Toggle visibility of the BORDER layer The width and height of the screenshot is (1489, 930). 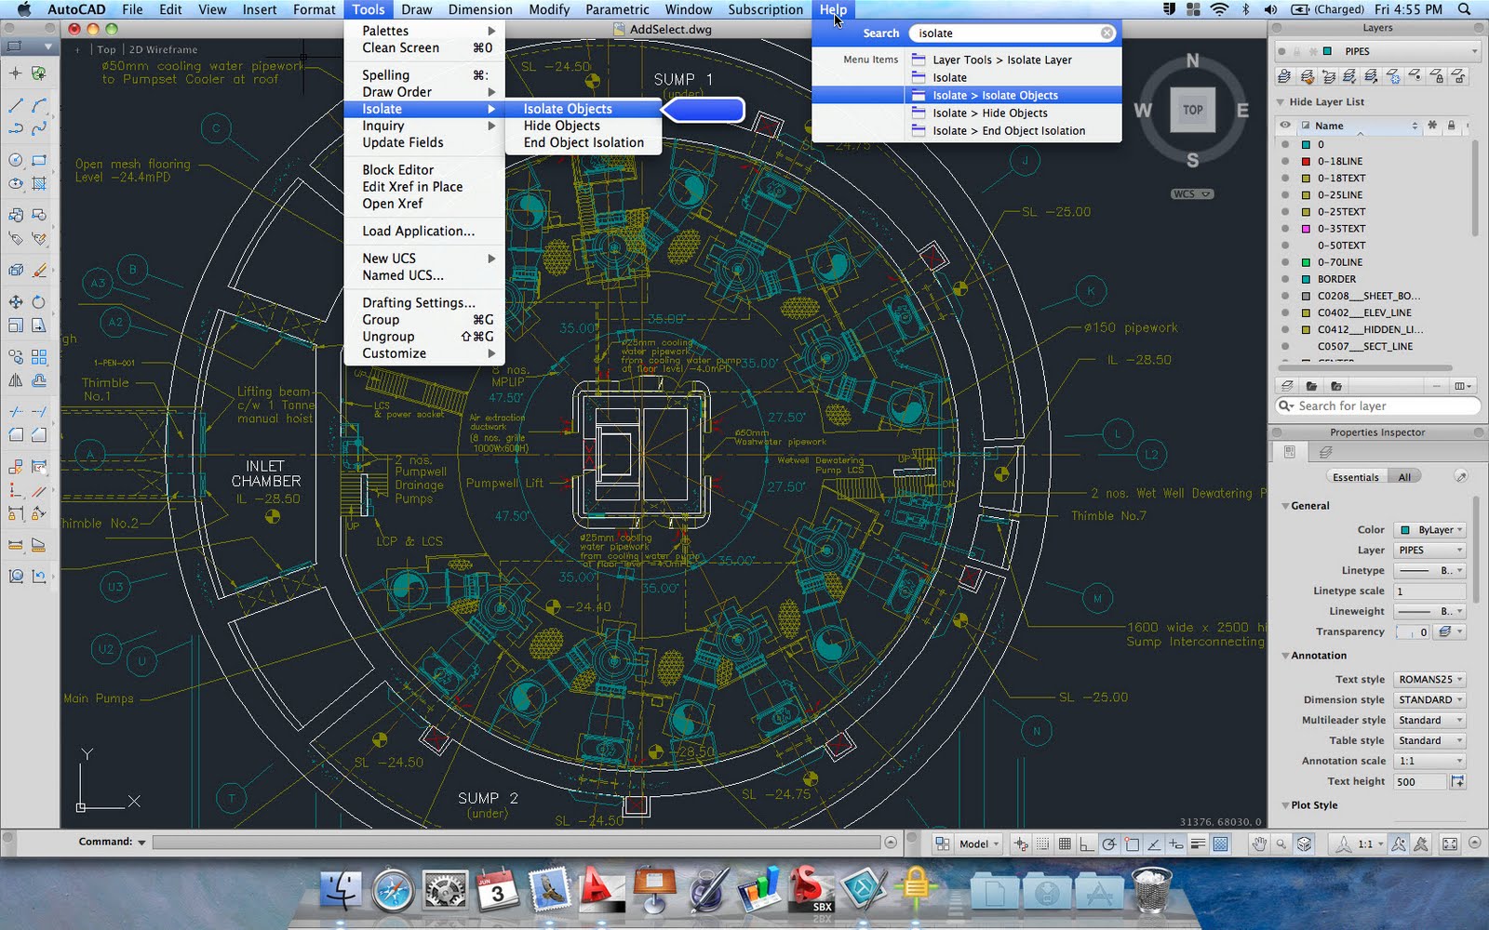[1287, 279]
